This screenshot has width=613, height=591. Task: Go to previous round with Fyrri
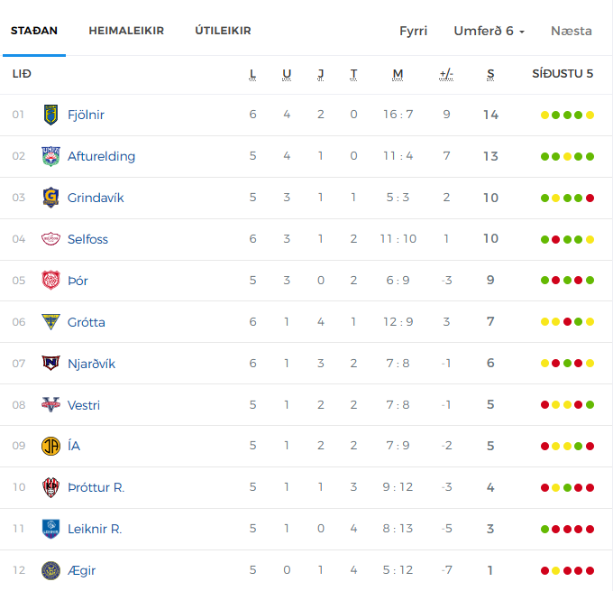413,31
